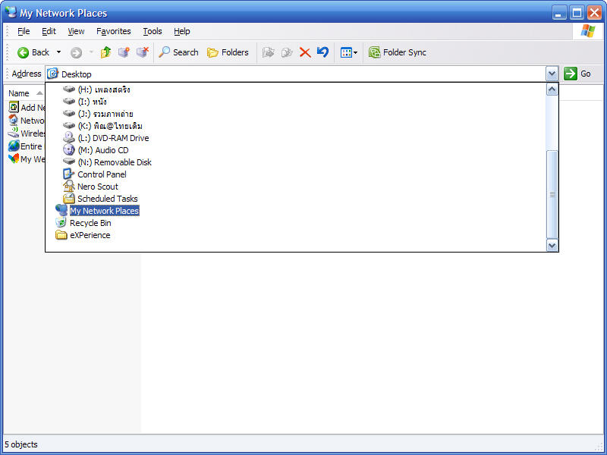Click the DVD-RAM drive icon
The width and height of the screenshot is (607, 455).
pyautogui.click(x=68, y=138)
